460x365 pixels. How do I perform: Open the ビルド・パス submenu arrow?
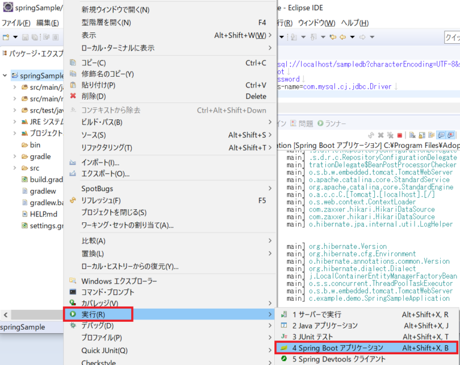tap(270, 122)
